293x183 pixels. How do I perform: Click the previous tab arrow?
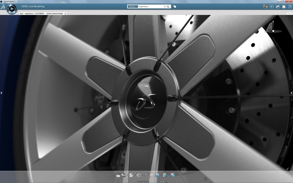pyautogui.click(x=288, y=13)
